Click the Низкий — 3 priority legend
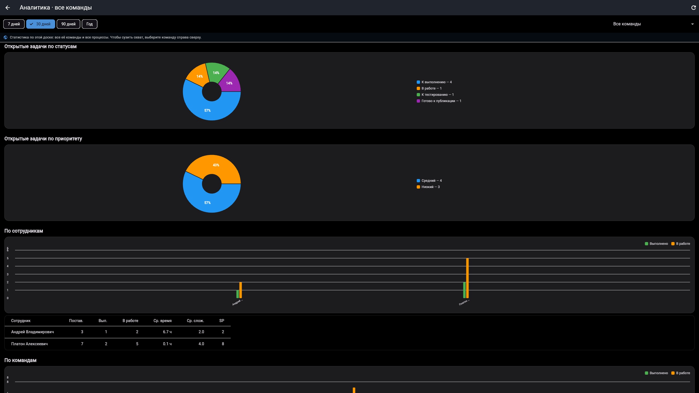 point(428,187)
